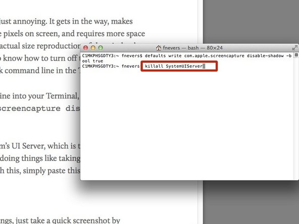Click the Terminal window title 'fnevers — bash — 80×24'

click(193, 48)
